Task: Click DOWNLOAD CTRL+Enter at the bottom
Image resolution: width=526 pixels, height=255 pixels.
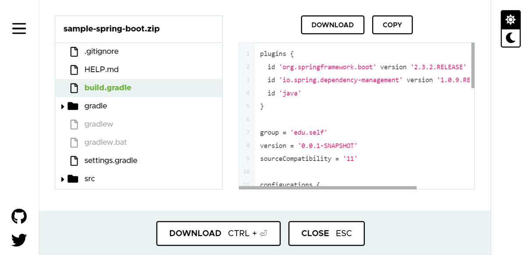Action: 218,233
